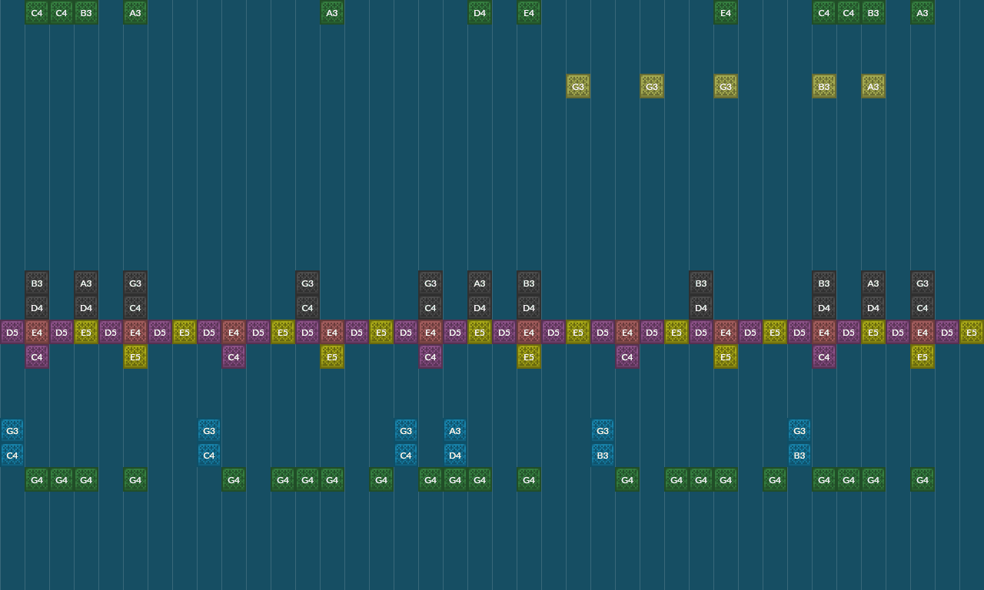Select the leftmost green G4 in bottom row
The height and width of the screenshot is (590, 984).
click(x=37, y=479)
